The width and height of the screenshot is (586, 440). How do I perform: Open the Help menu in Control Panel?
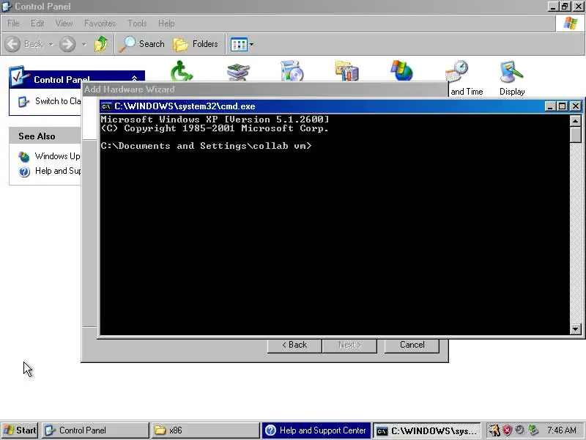[166, 23]
